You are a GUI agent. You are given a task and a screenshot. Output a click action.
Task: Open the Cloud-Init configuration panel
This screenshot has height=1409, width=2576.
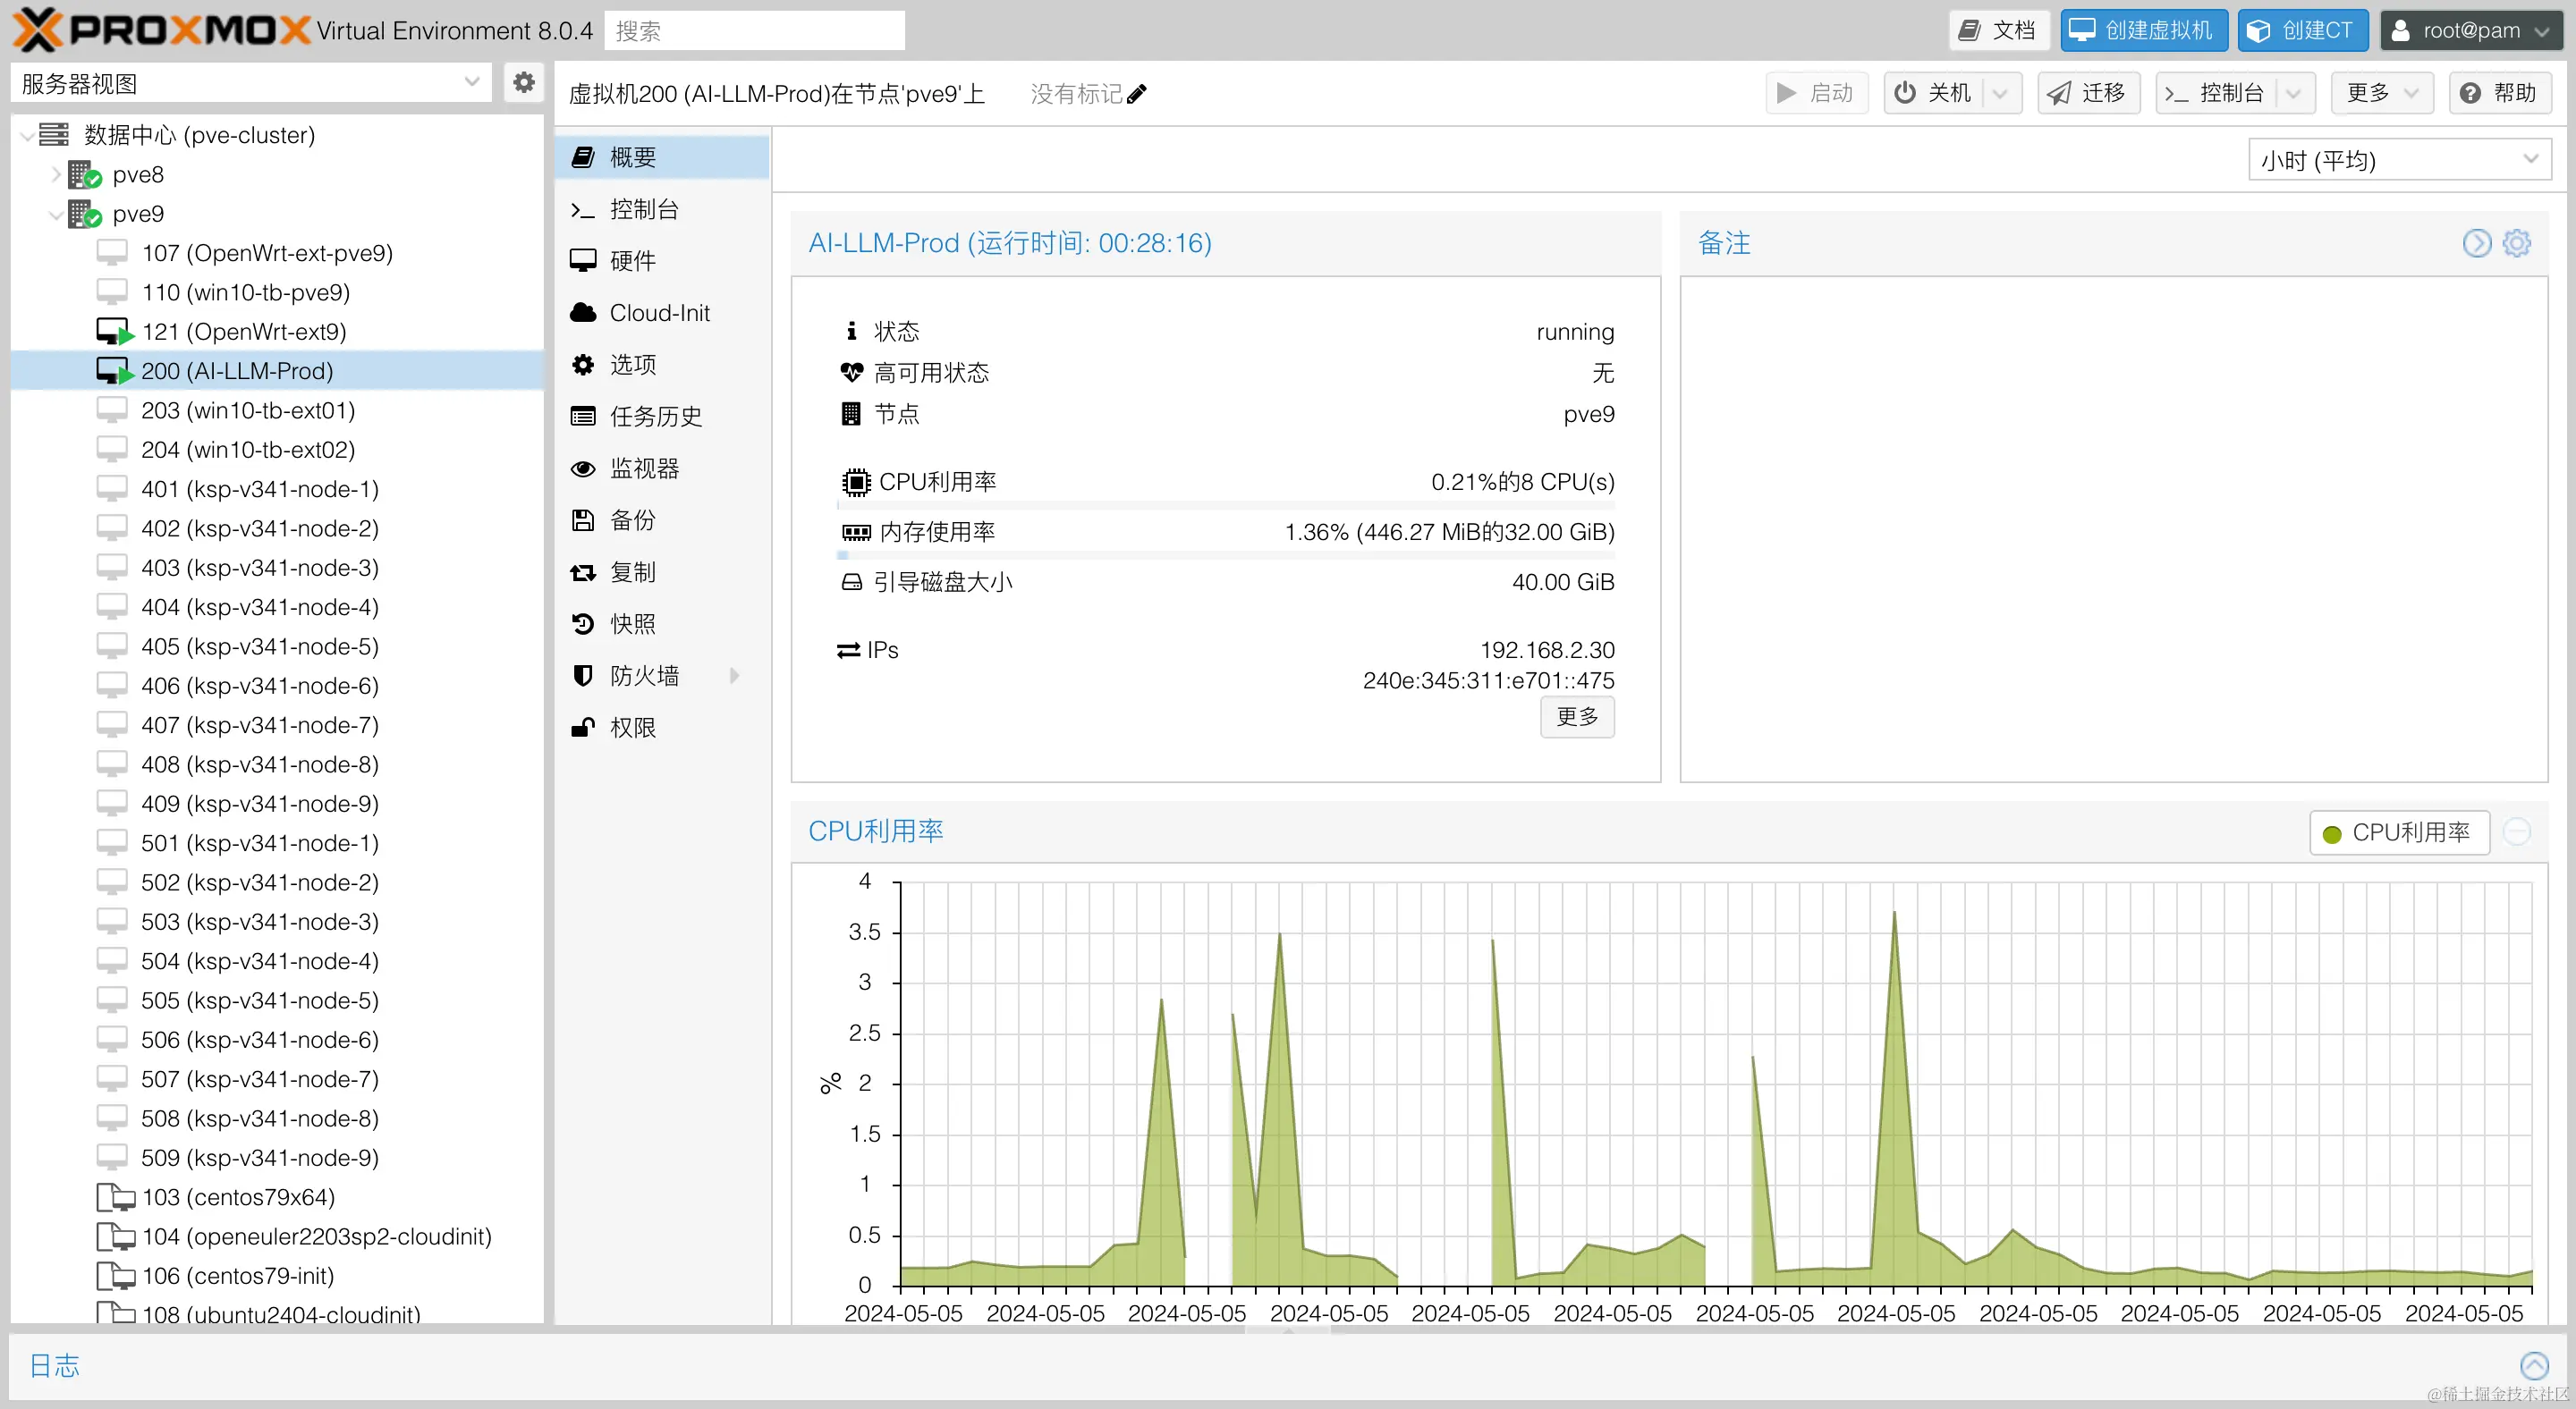pyautogui.click(x=657, y=312)
